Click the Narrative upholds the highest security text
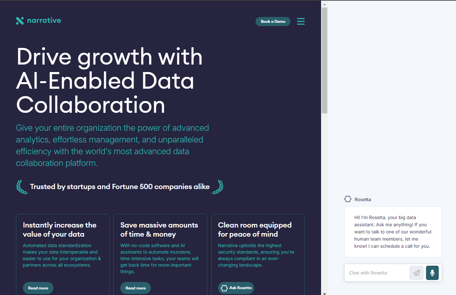456x295 pixels. (x=256, y=255)
